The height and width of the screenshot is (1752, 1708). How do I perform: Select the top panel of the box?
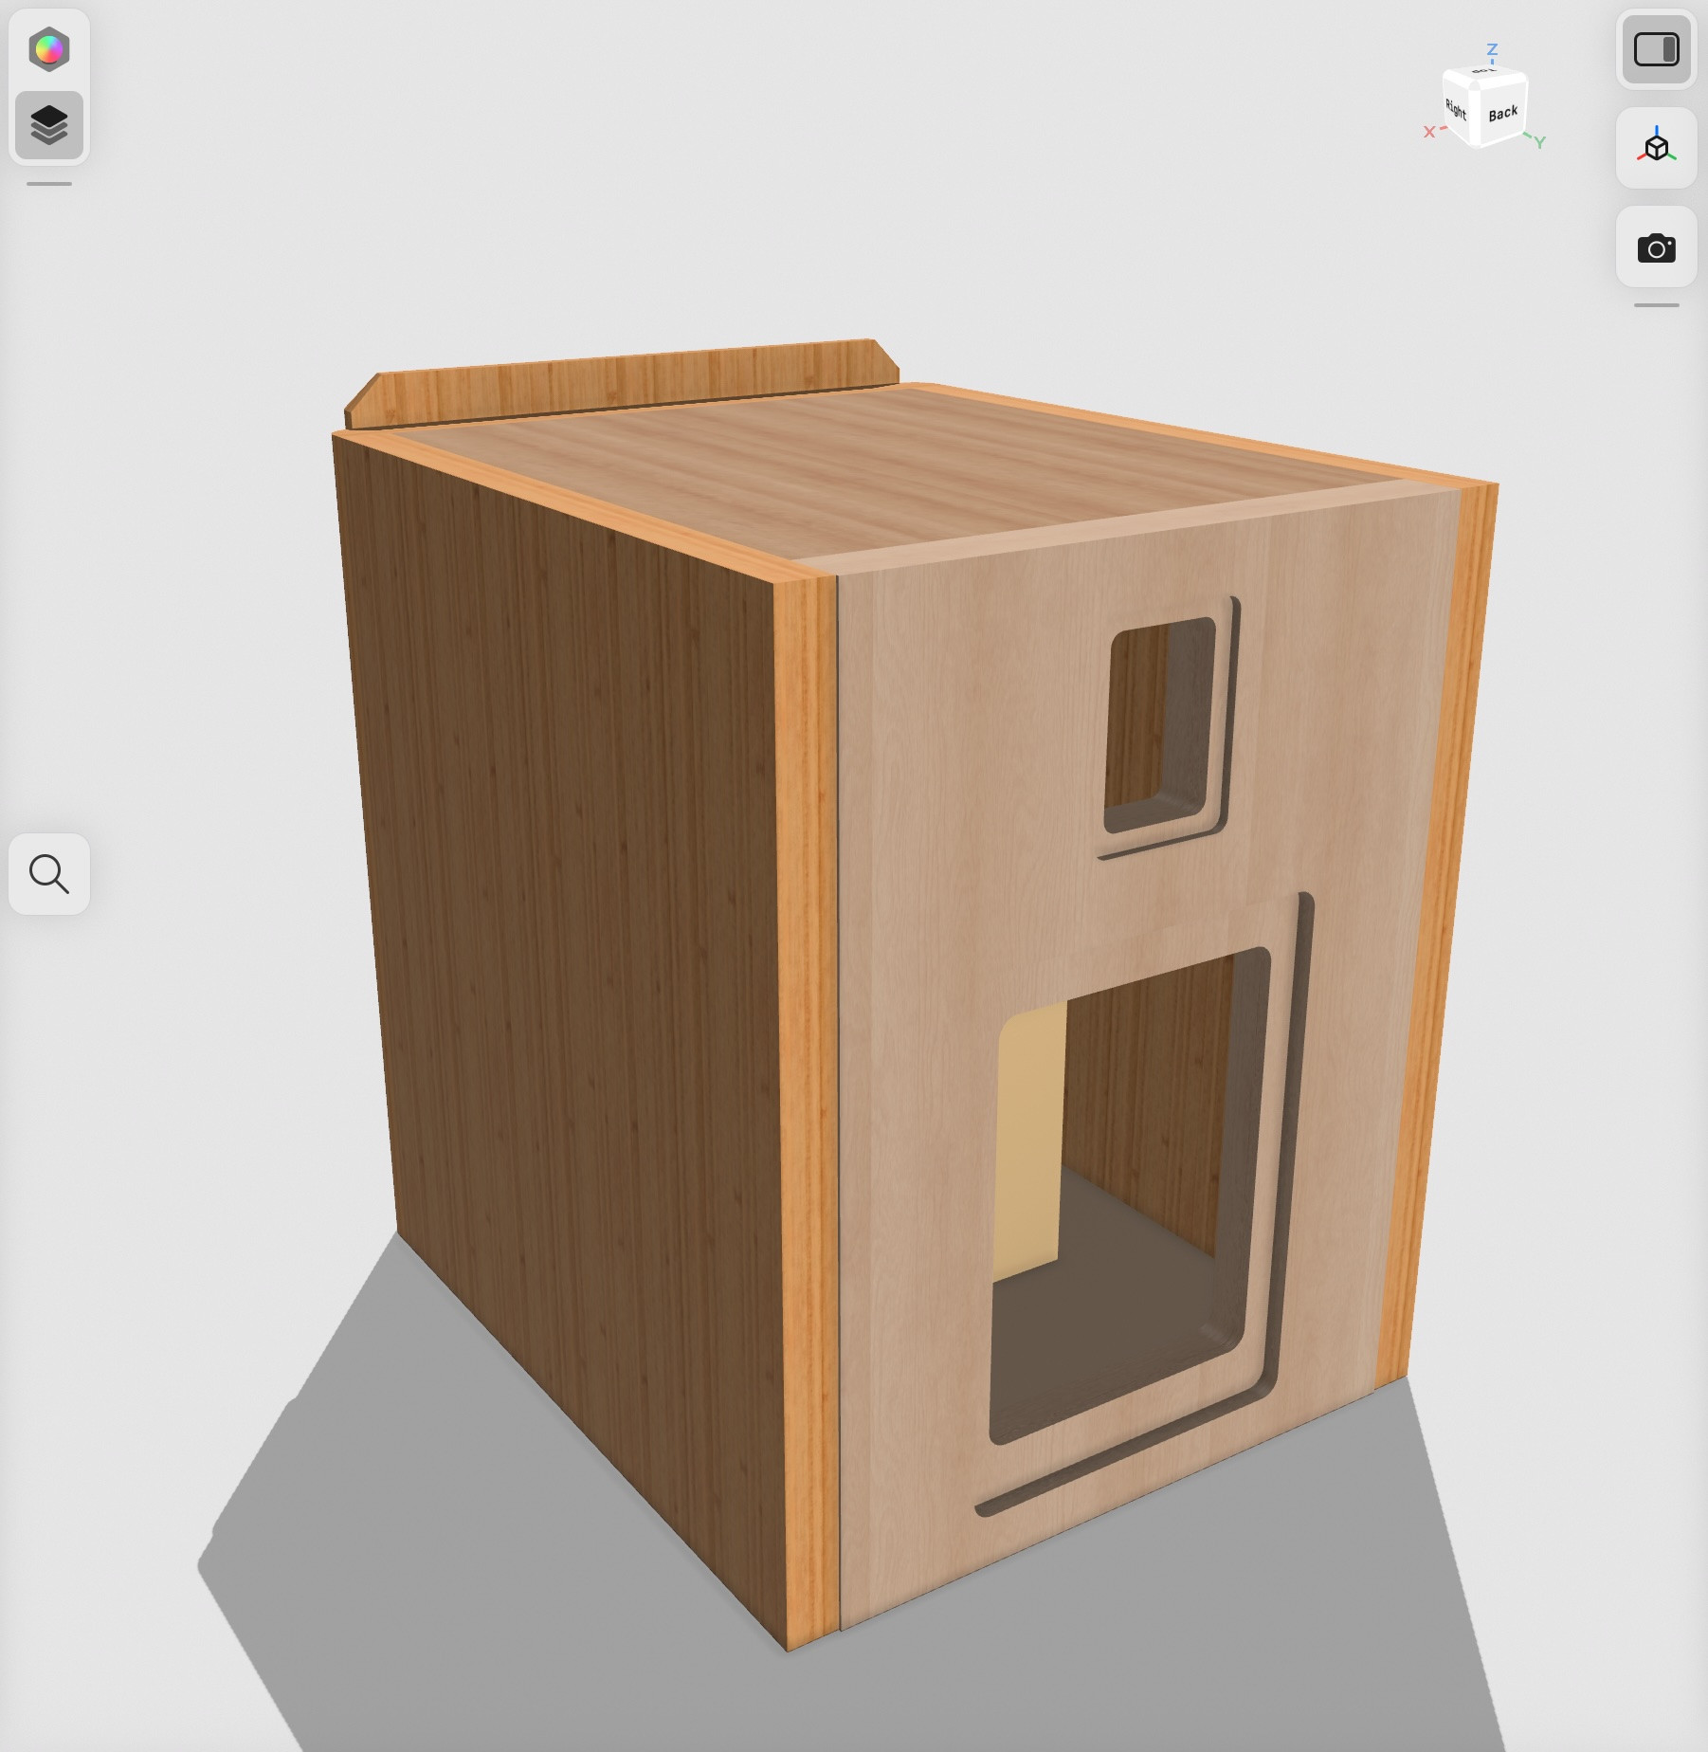pos(900,474)
